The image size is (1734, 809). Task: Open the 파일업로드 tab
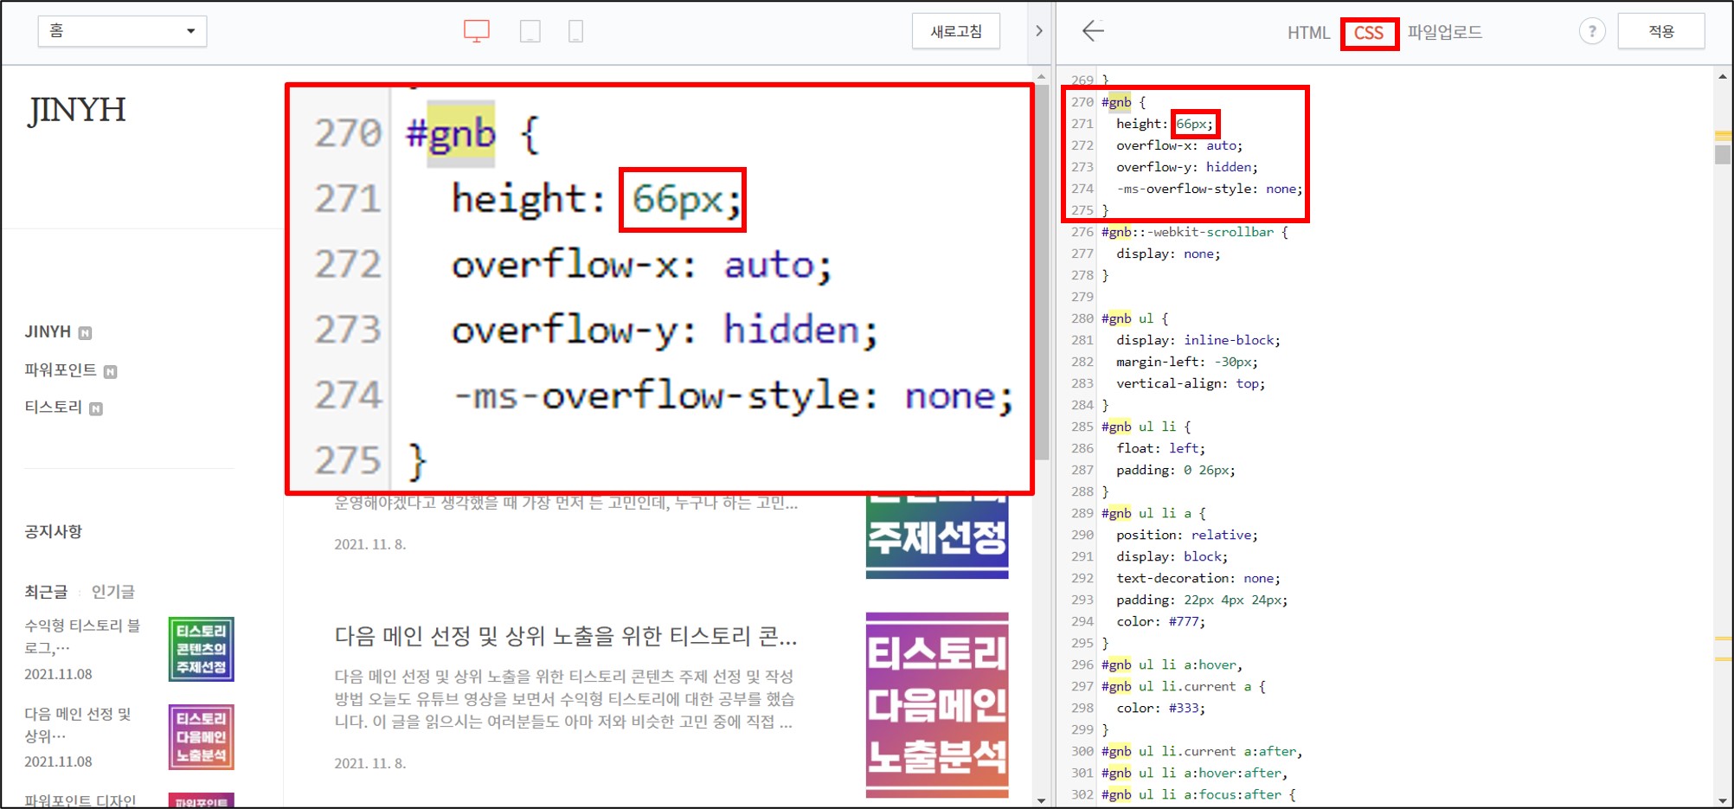click(1445, 32)
